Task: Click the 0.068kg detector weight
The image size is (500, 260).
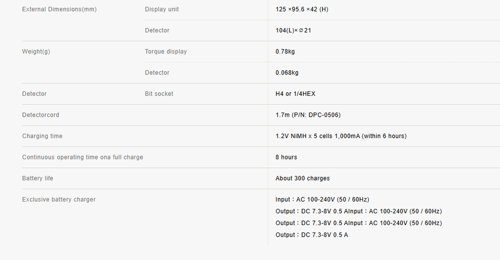Action: click(x=287, y=72)
